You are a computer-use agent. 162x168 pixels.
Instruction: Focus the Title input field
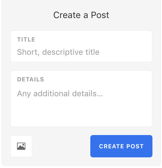(81, 46)
